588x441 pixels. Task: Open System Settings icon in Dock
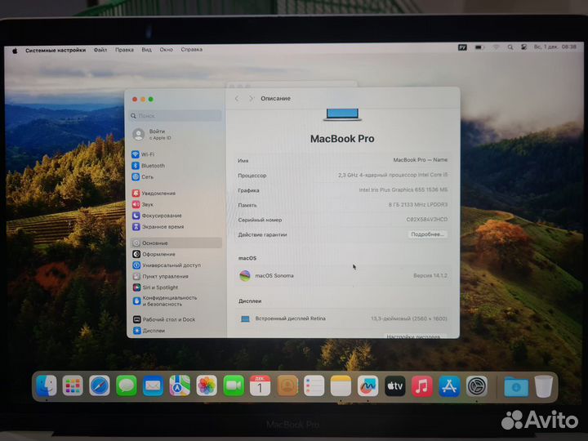477,385
